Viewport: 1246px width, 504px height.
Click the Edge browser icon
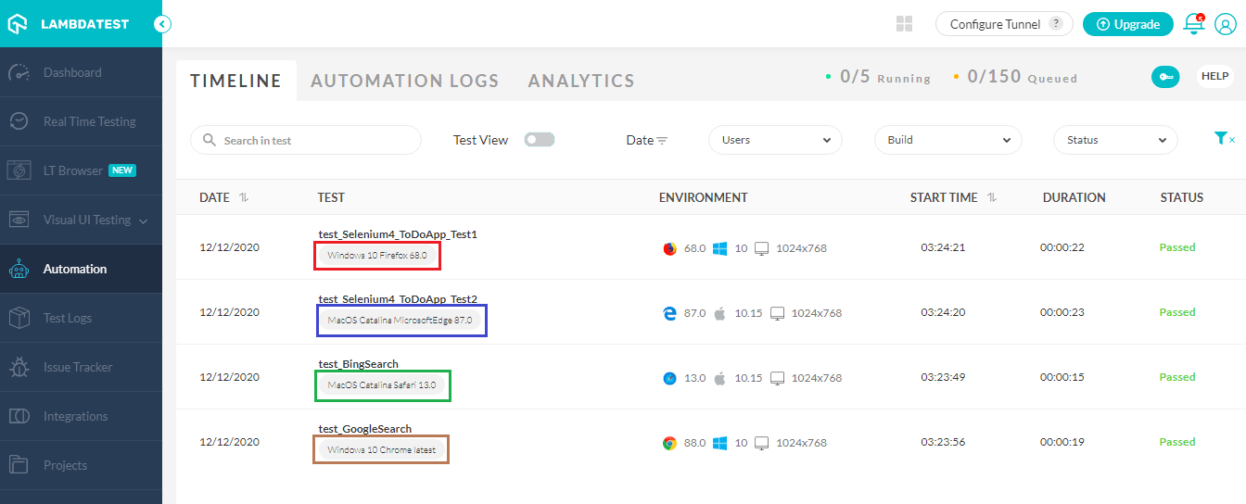[669, 313]
